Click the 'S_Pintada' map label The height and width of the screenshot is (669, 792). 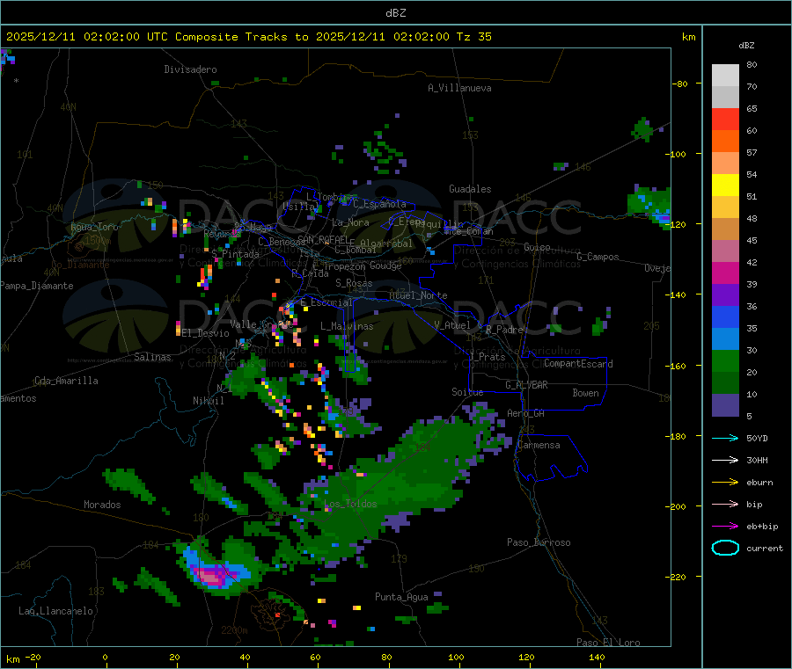pos(235,254)
